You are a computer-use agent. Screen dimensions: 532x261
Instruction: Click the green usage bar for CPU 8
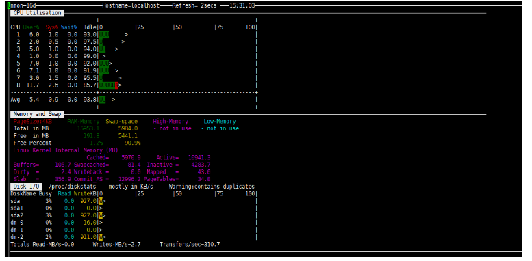[107, 85]
